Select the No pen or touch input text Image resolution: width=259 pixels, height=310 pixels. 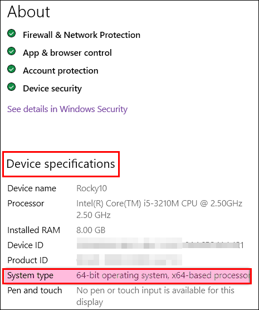tap(155, 296)
